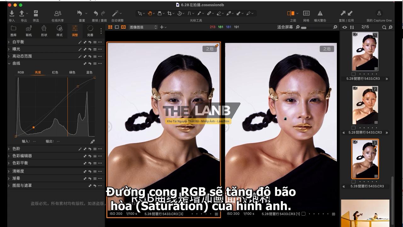
Task: Click the 适合屏幕 fit-to-screen button
Action: [285, 27]
